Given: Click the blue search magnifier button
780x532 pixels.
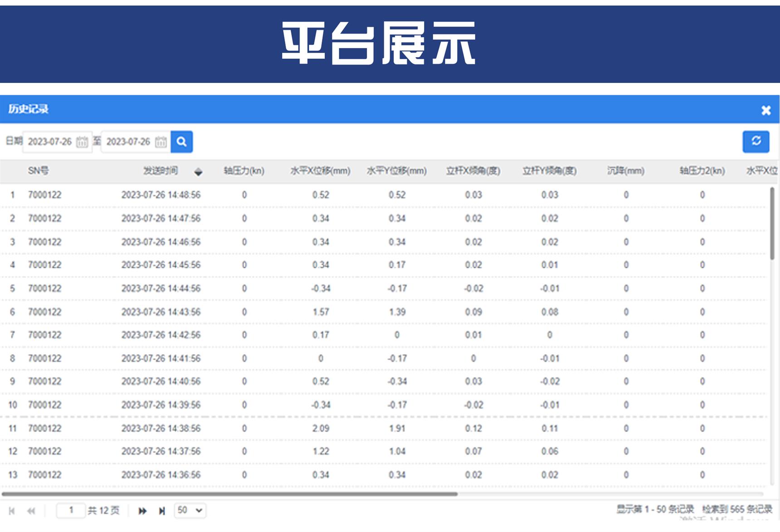Looking at the screenshot, I should click(181, 142).
